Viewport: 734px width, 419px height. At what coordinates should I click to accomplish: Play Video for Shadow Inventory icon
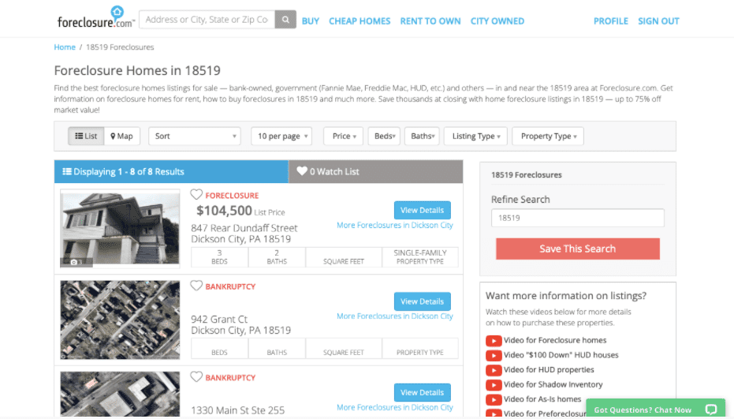494,385
